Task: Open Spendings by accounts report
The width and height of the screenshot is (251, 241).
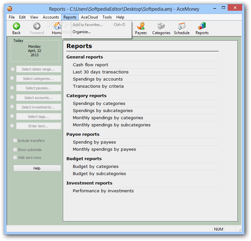Action: (x=97, y=79)
